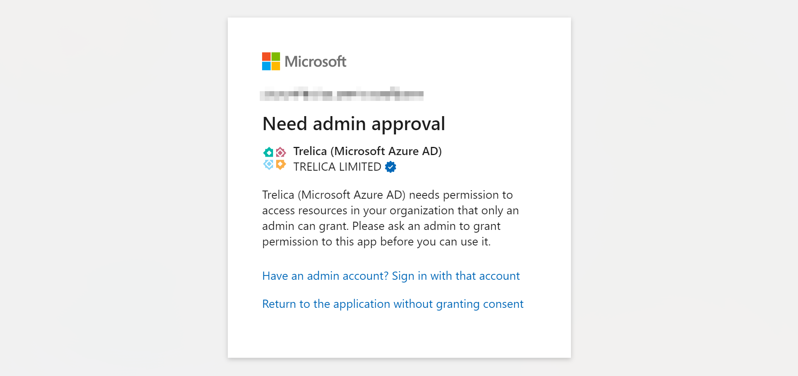The width and height of the screenshot is (798, 376).
Task: Click empty white space below the consent link
Action: pos(398,335)
